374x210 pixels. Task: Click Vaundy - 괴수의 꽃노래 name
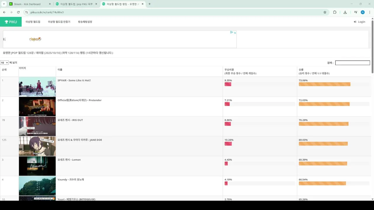tap(71, 179)
